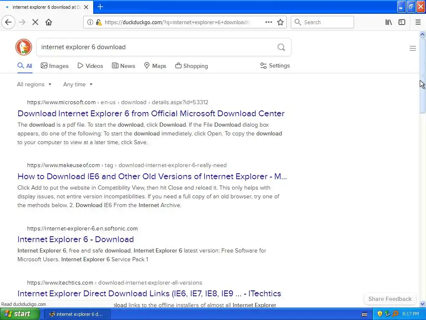Click the 8:17 PM taskbar clock
The image size is (426, 320).
410,314
